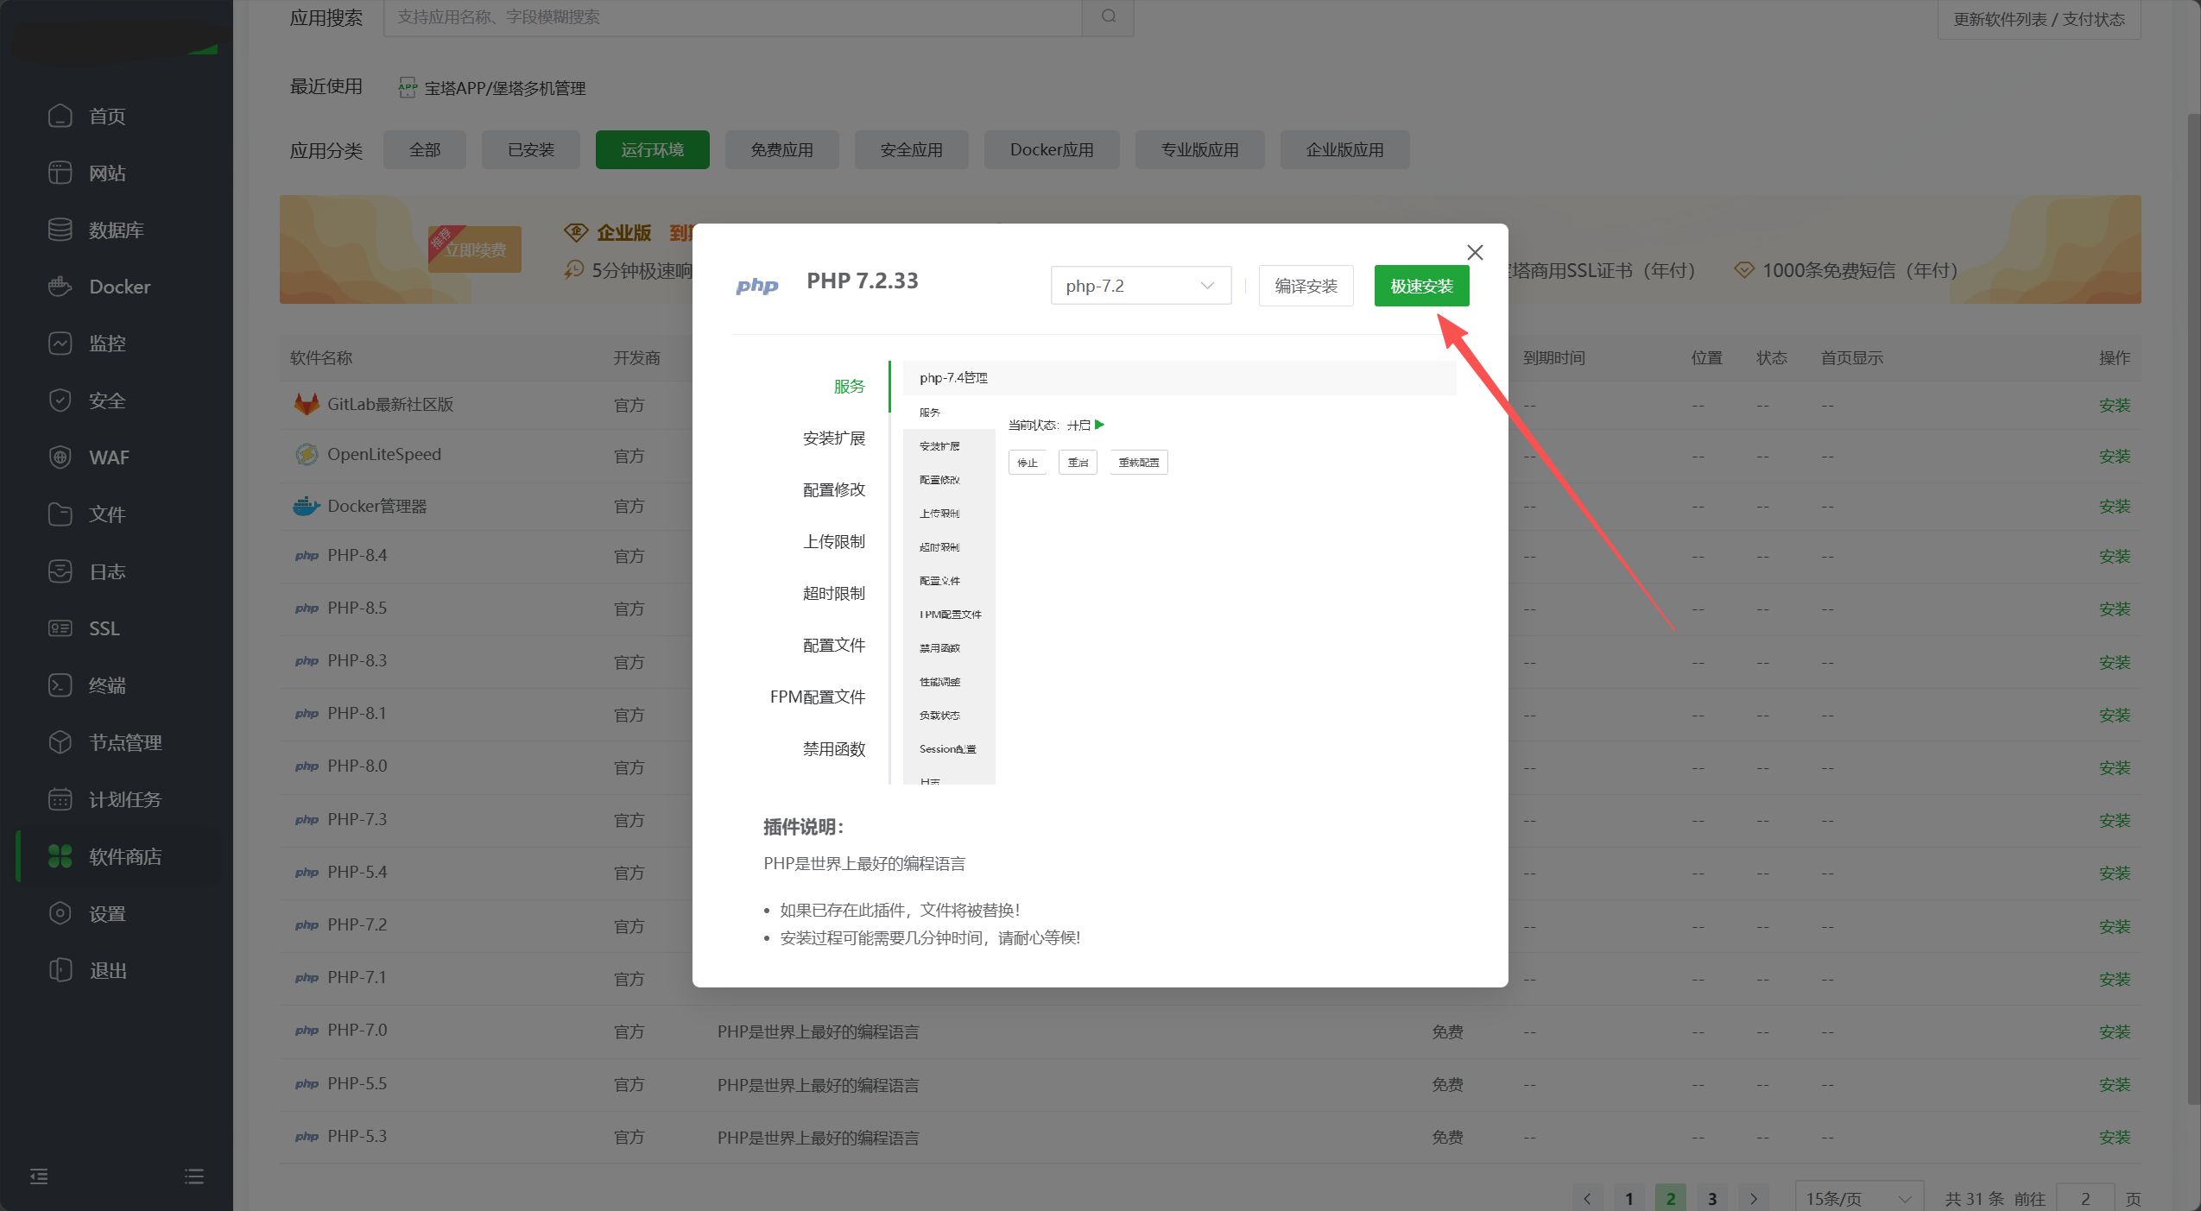Viewport: 2201px width, 1211px height.
Task: Open the WAF icon in sidebar
Action: click(60, 457)
